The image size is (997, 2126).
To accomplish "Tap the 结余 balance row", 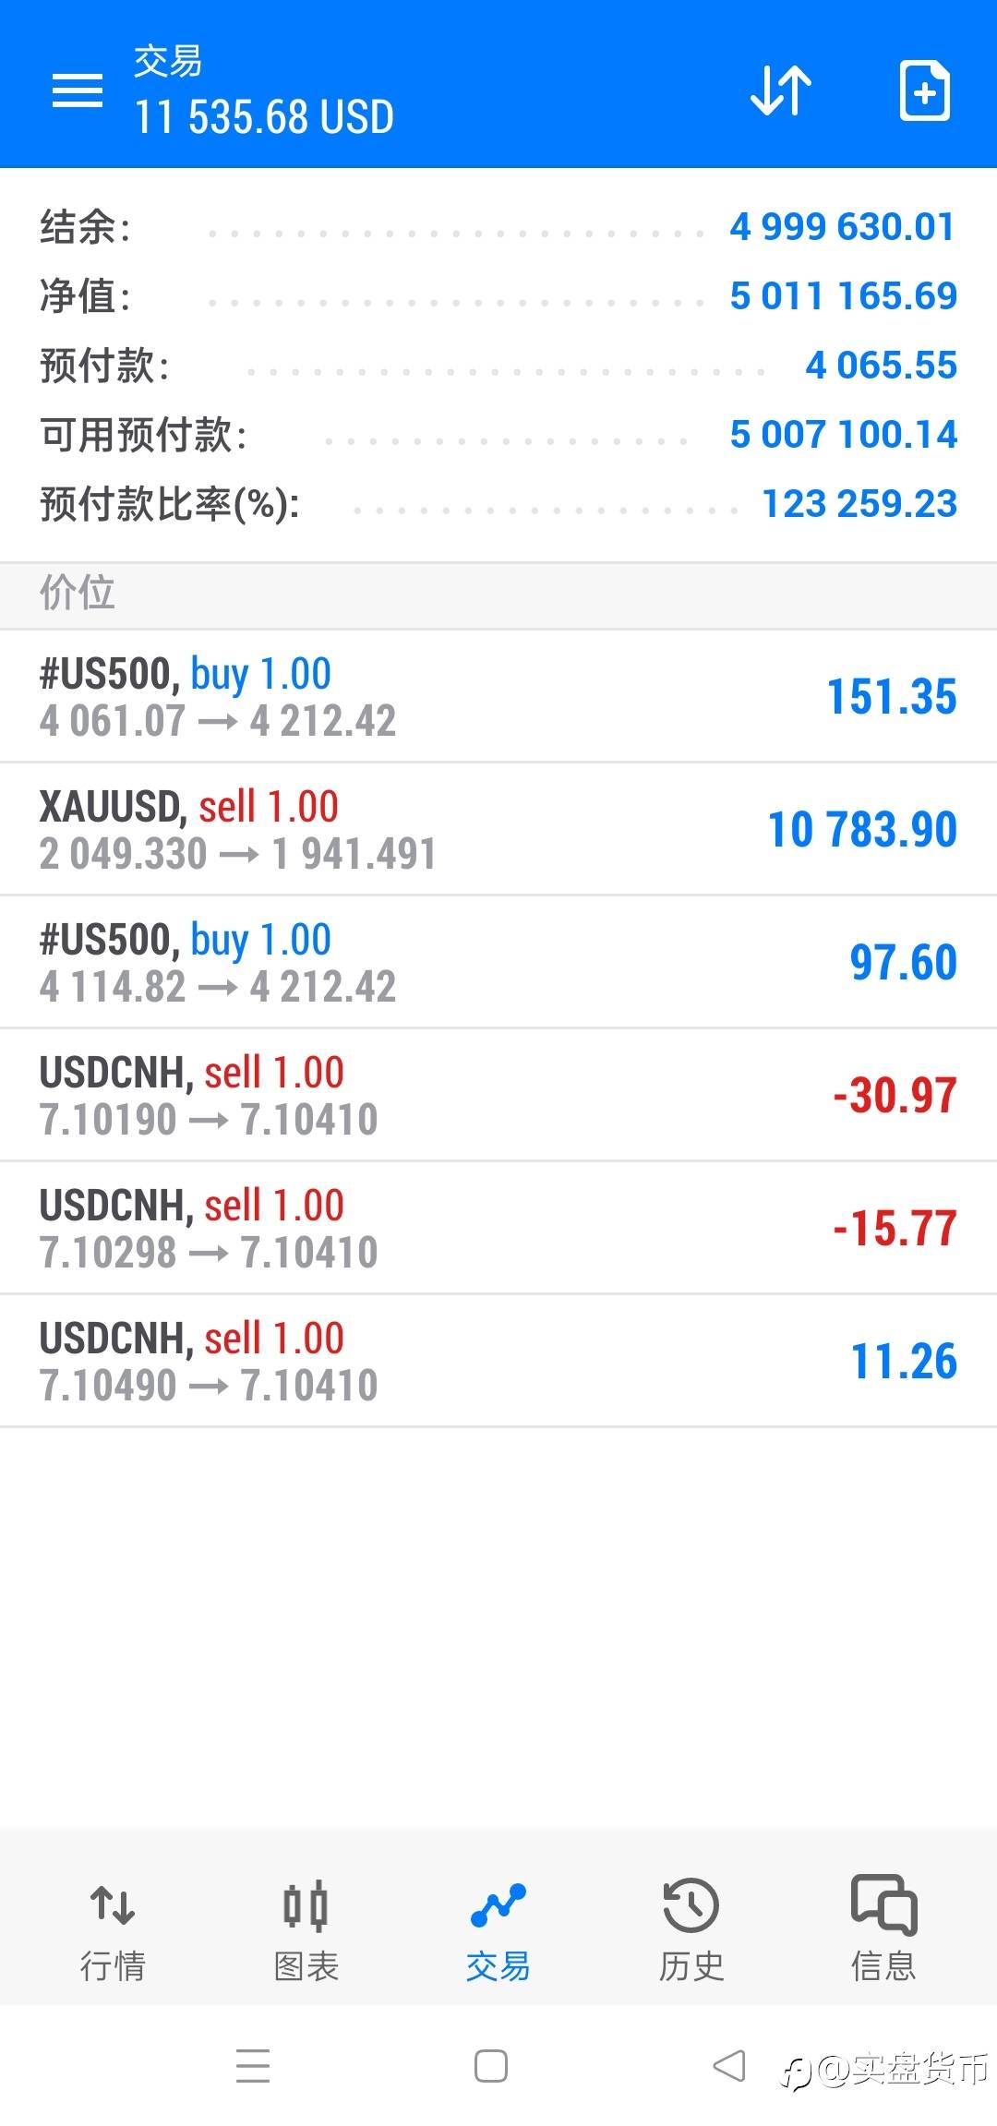I will click(x=498, y=227).
